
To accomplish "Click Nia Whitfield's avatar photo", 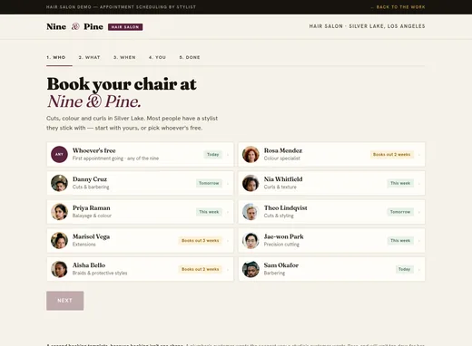I will pyautogui.click(x=251, y=183).
